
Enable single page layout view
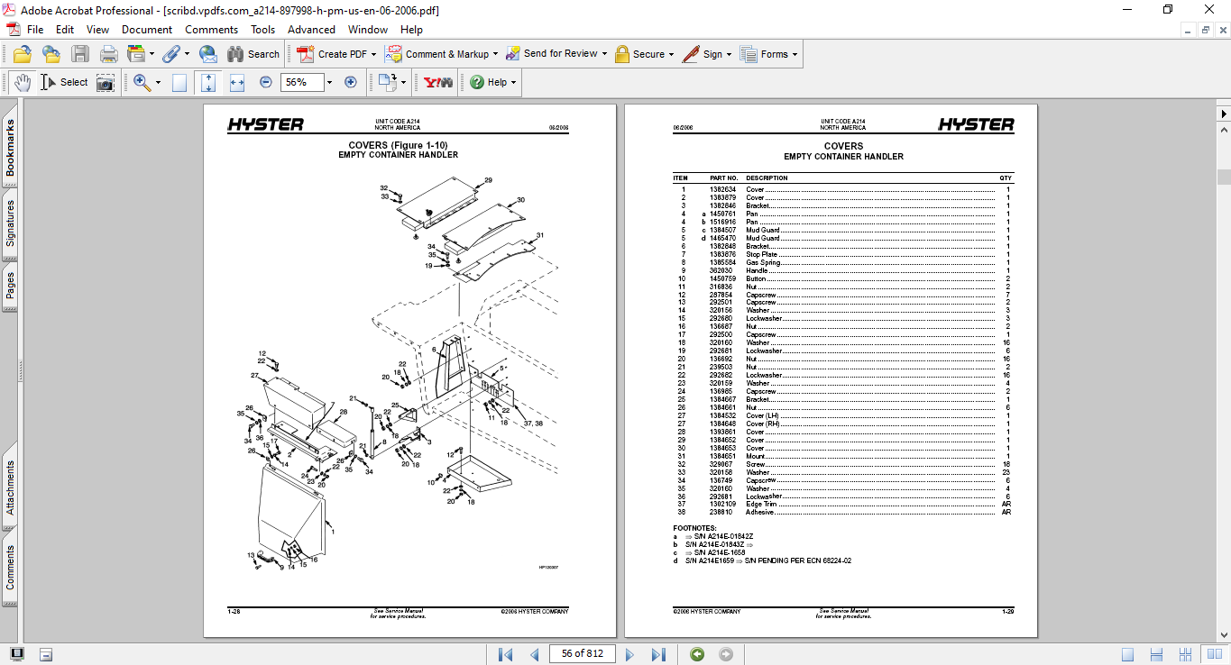click(x=1128, y=654)
